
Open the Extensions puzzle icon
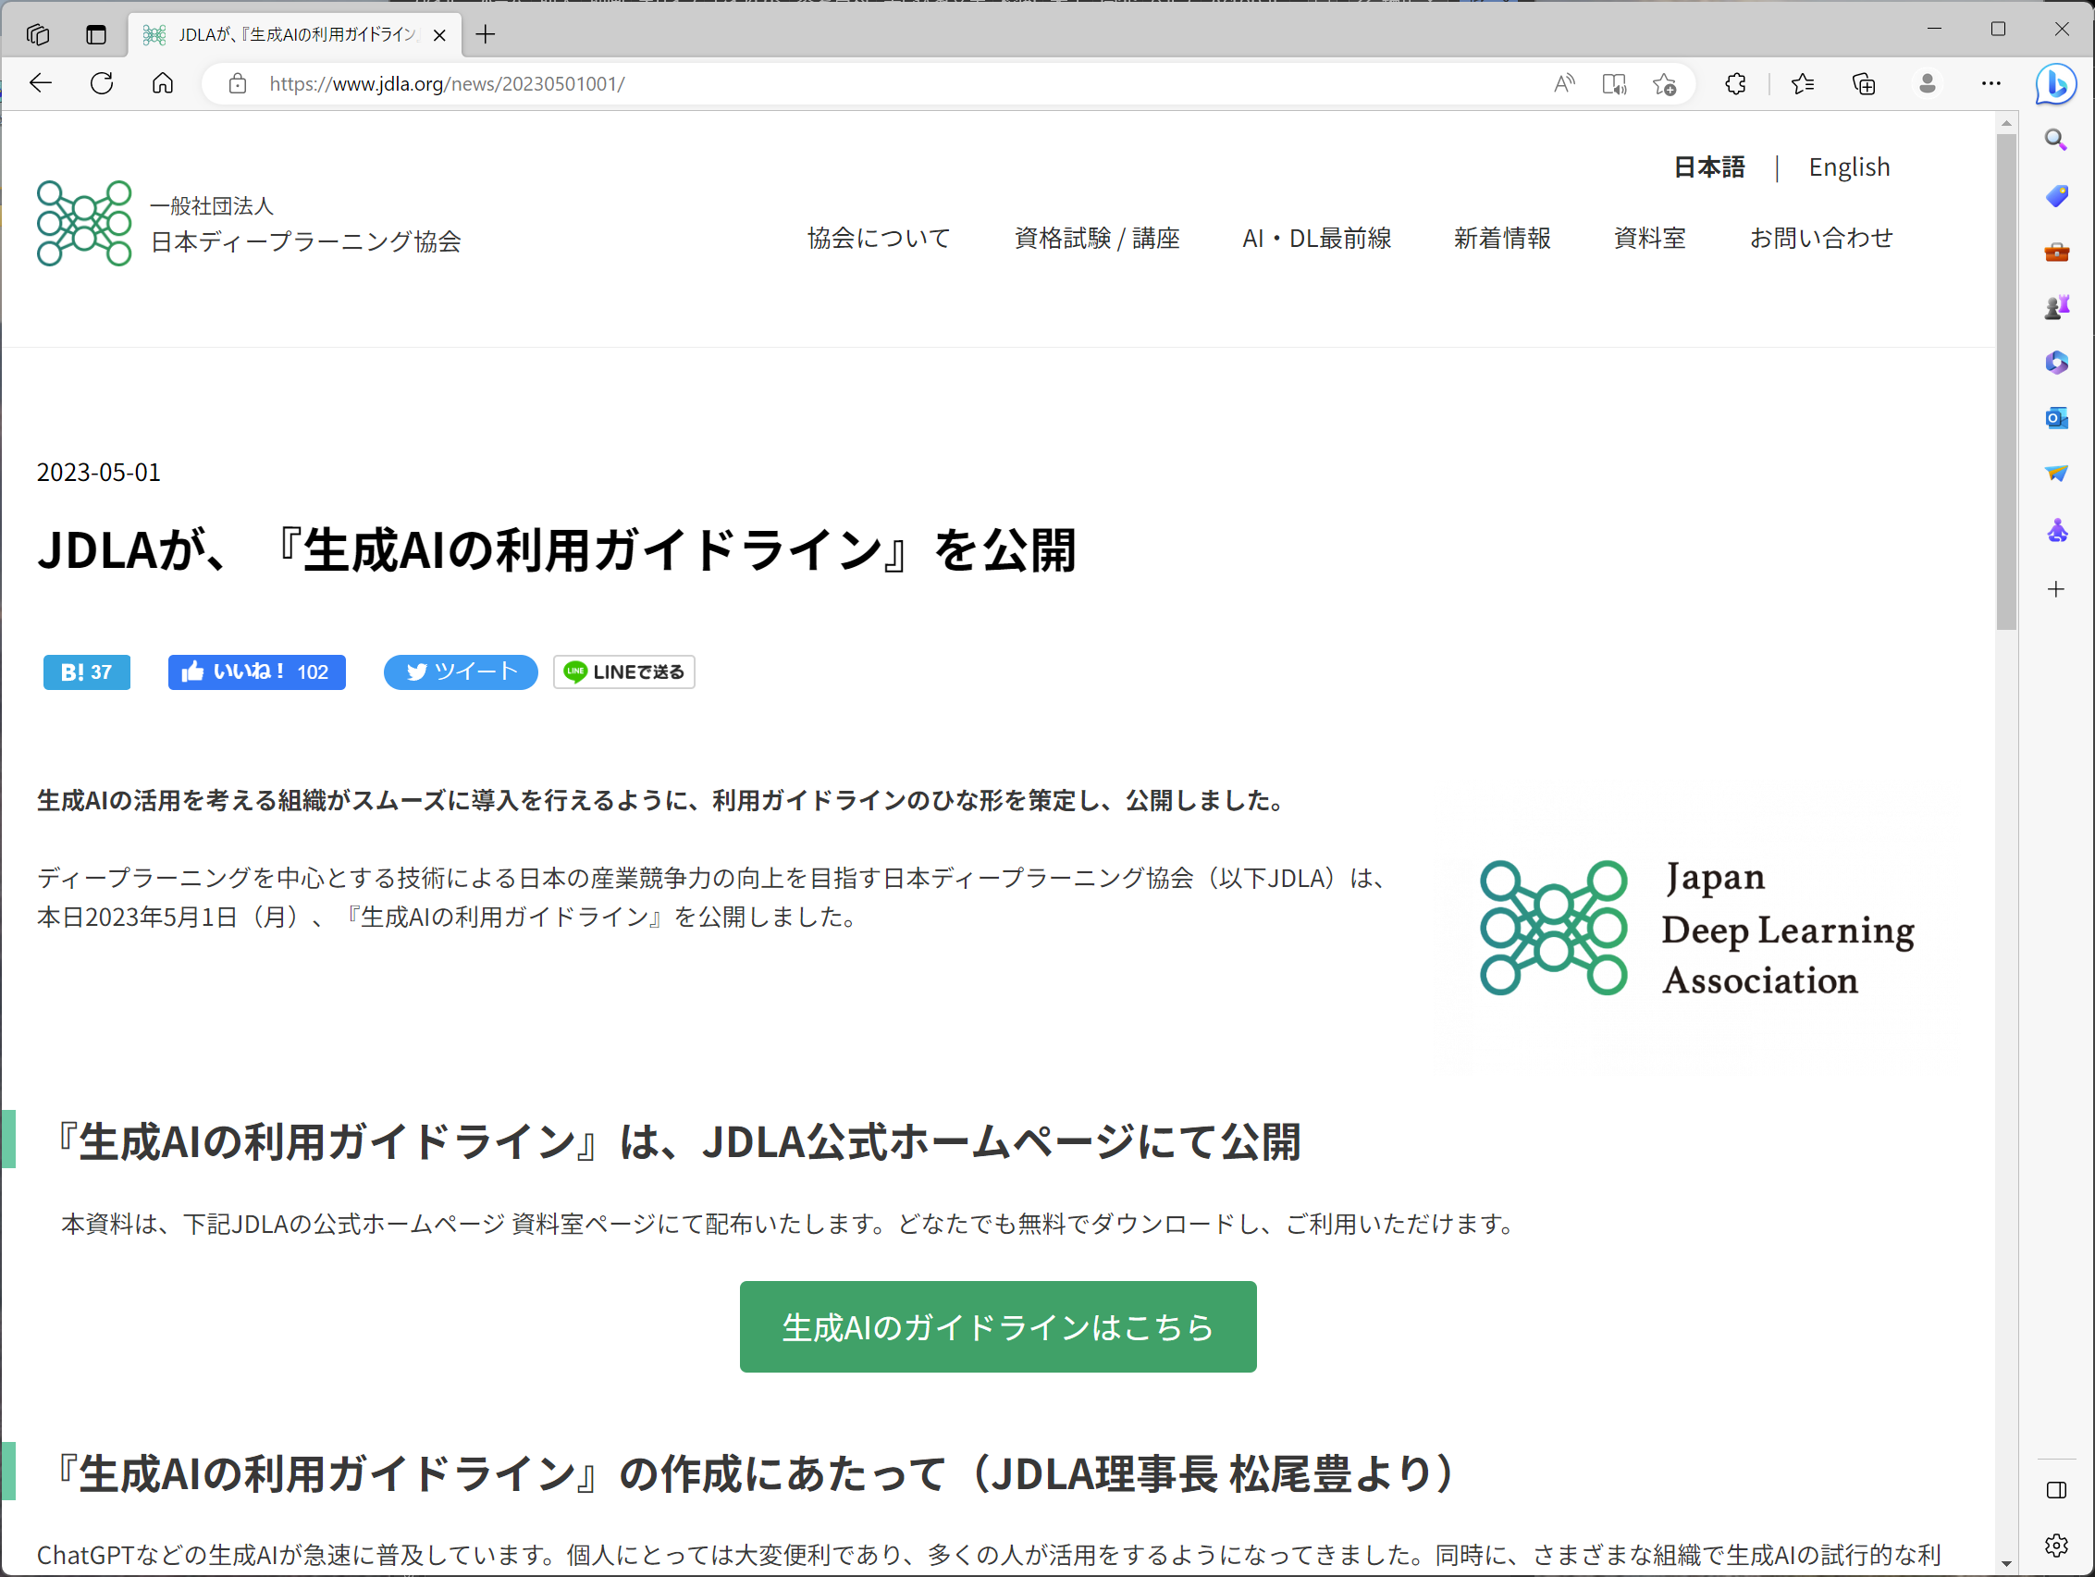pos(1735,83)
